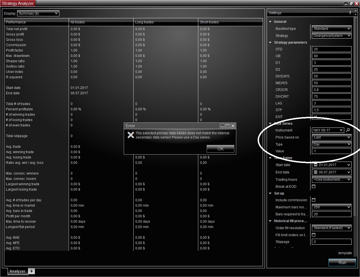Viewport: 360px width, 277px height.
Task: Toggle Fill limit orders on touch checkbox
Action: [x=314, y=235]
